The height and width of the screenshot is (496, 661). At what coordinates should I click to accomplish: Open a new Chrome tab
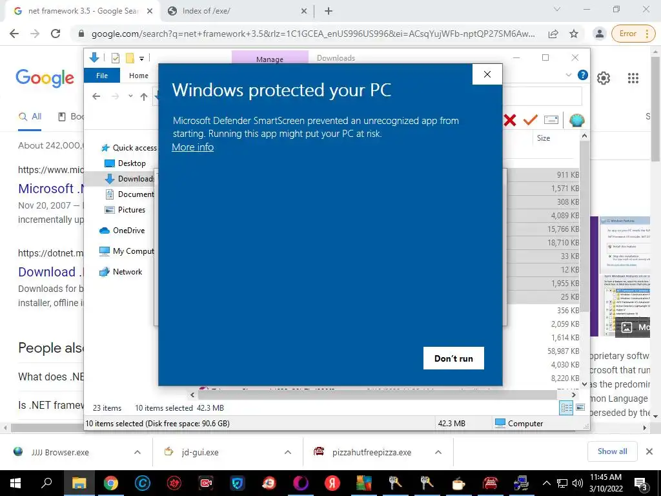point(329,11)
